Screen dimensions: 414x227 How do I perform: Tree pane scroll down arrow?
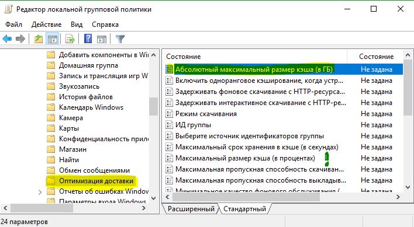(154, 198)
